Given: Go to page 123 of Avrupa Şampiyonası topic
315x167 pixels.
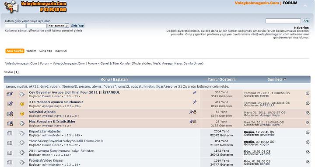Looking at the screenshot, I should pyautogui.click(x=66, y=155).
